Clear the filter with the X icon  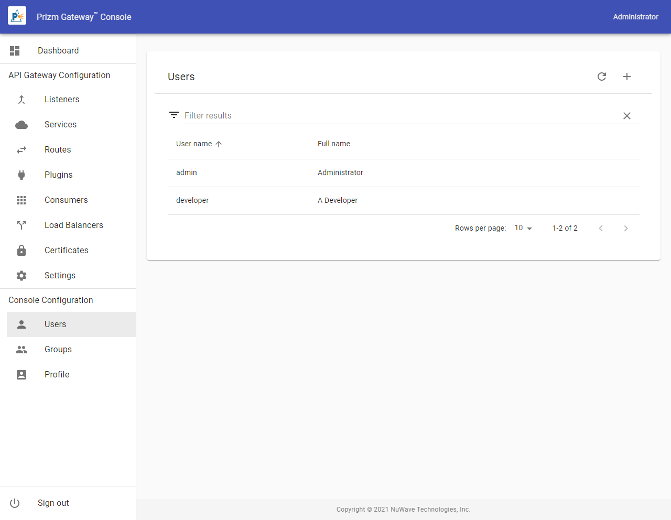coord(626,116)
